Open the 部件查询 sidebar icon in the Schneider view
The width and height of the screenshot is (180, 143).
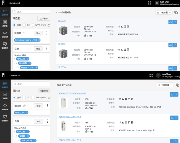point(4,45)
